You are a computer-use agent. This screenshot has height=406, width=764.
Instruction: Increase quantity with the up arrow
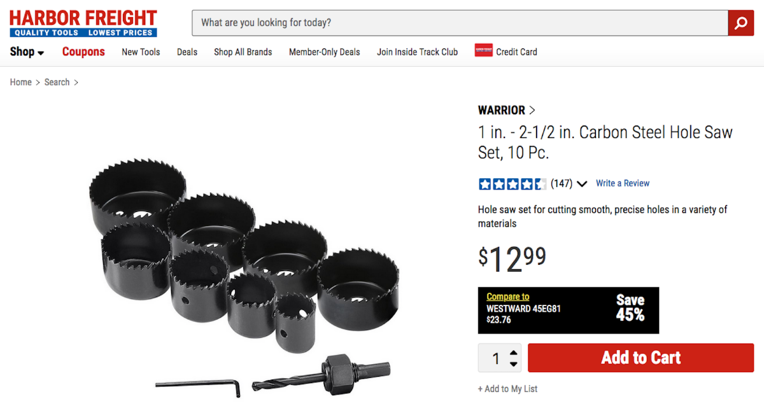[x=514, y=352]
